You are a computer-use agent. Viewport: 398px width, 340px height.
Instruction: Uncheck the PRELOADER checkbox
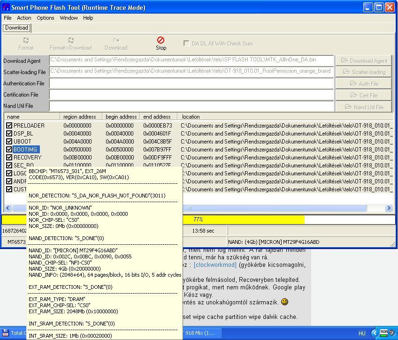tap(9, 126)
